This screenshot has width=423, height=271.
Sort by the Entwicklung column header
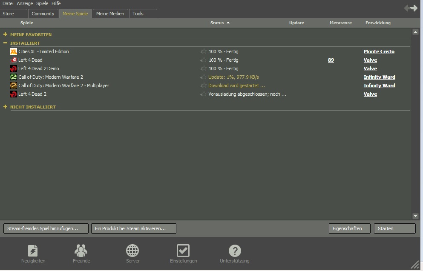point(378,23)
